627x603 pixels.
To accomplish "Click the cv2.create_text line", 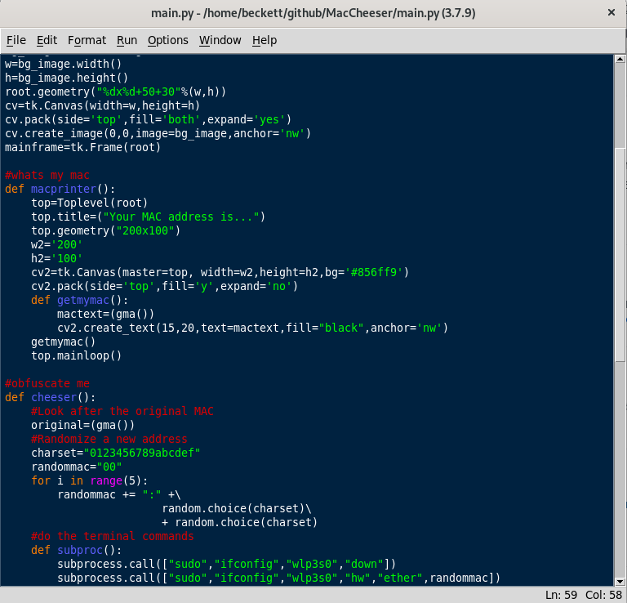I will coord(253,328).
